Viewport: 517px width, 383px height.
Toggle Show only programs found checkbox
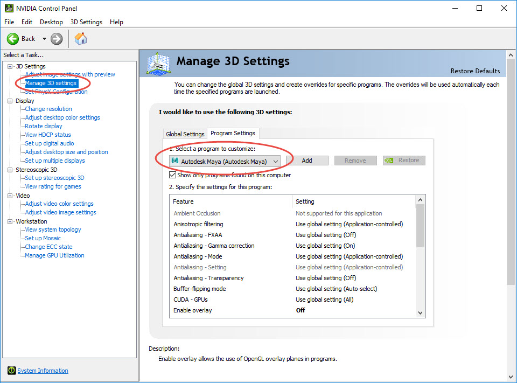point(172,175)
